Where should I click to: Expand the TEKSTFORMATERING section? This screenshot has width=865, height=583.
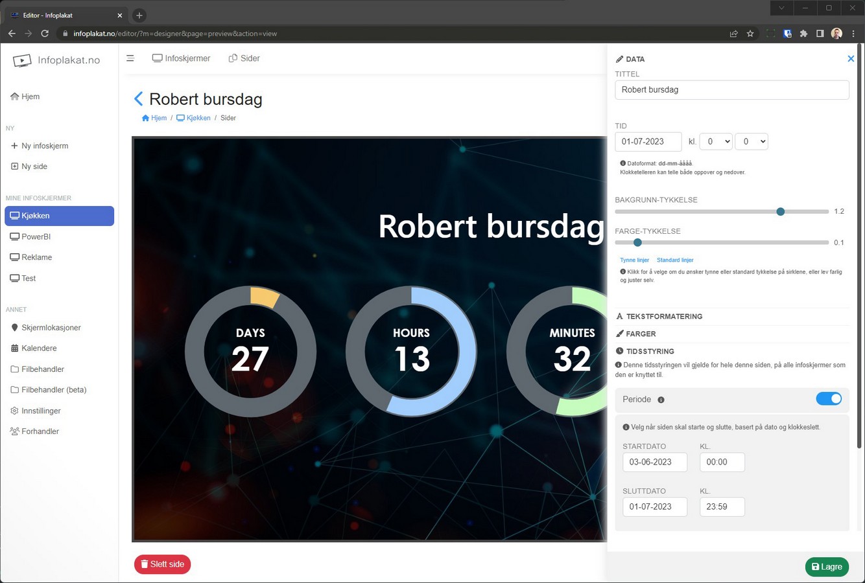pos(664,317)
